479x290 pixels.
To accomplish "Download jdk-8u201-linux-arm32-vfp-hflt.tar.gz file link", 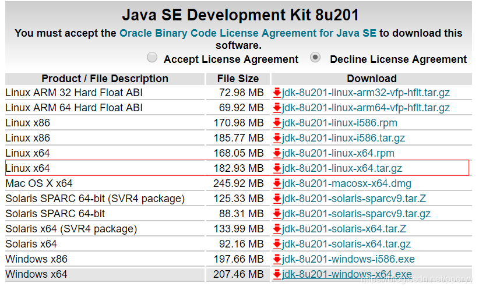I will 366,93.
